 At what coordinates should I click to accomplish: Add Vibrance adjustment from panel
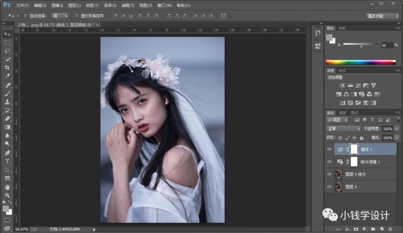373,86
